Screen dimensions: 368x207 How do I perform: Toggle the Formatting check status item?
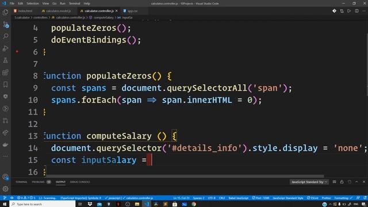tap(343, 198)
